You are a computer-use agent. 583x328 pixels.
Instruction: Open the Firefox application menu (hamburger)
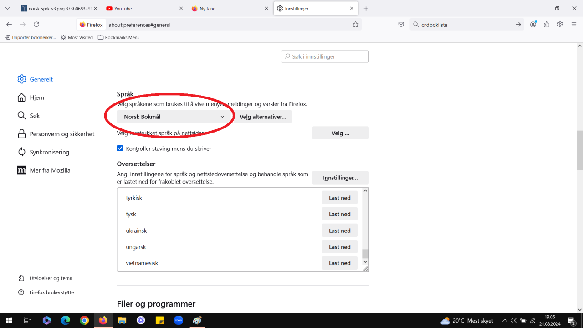pyautogui.click(x=573, y=24)
